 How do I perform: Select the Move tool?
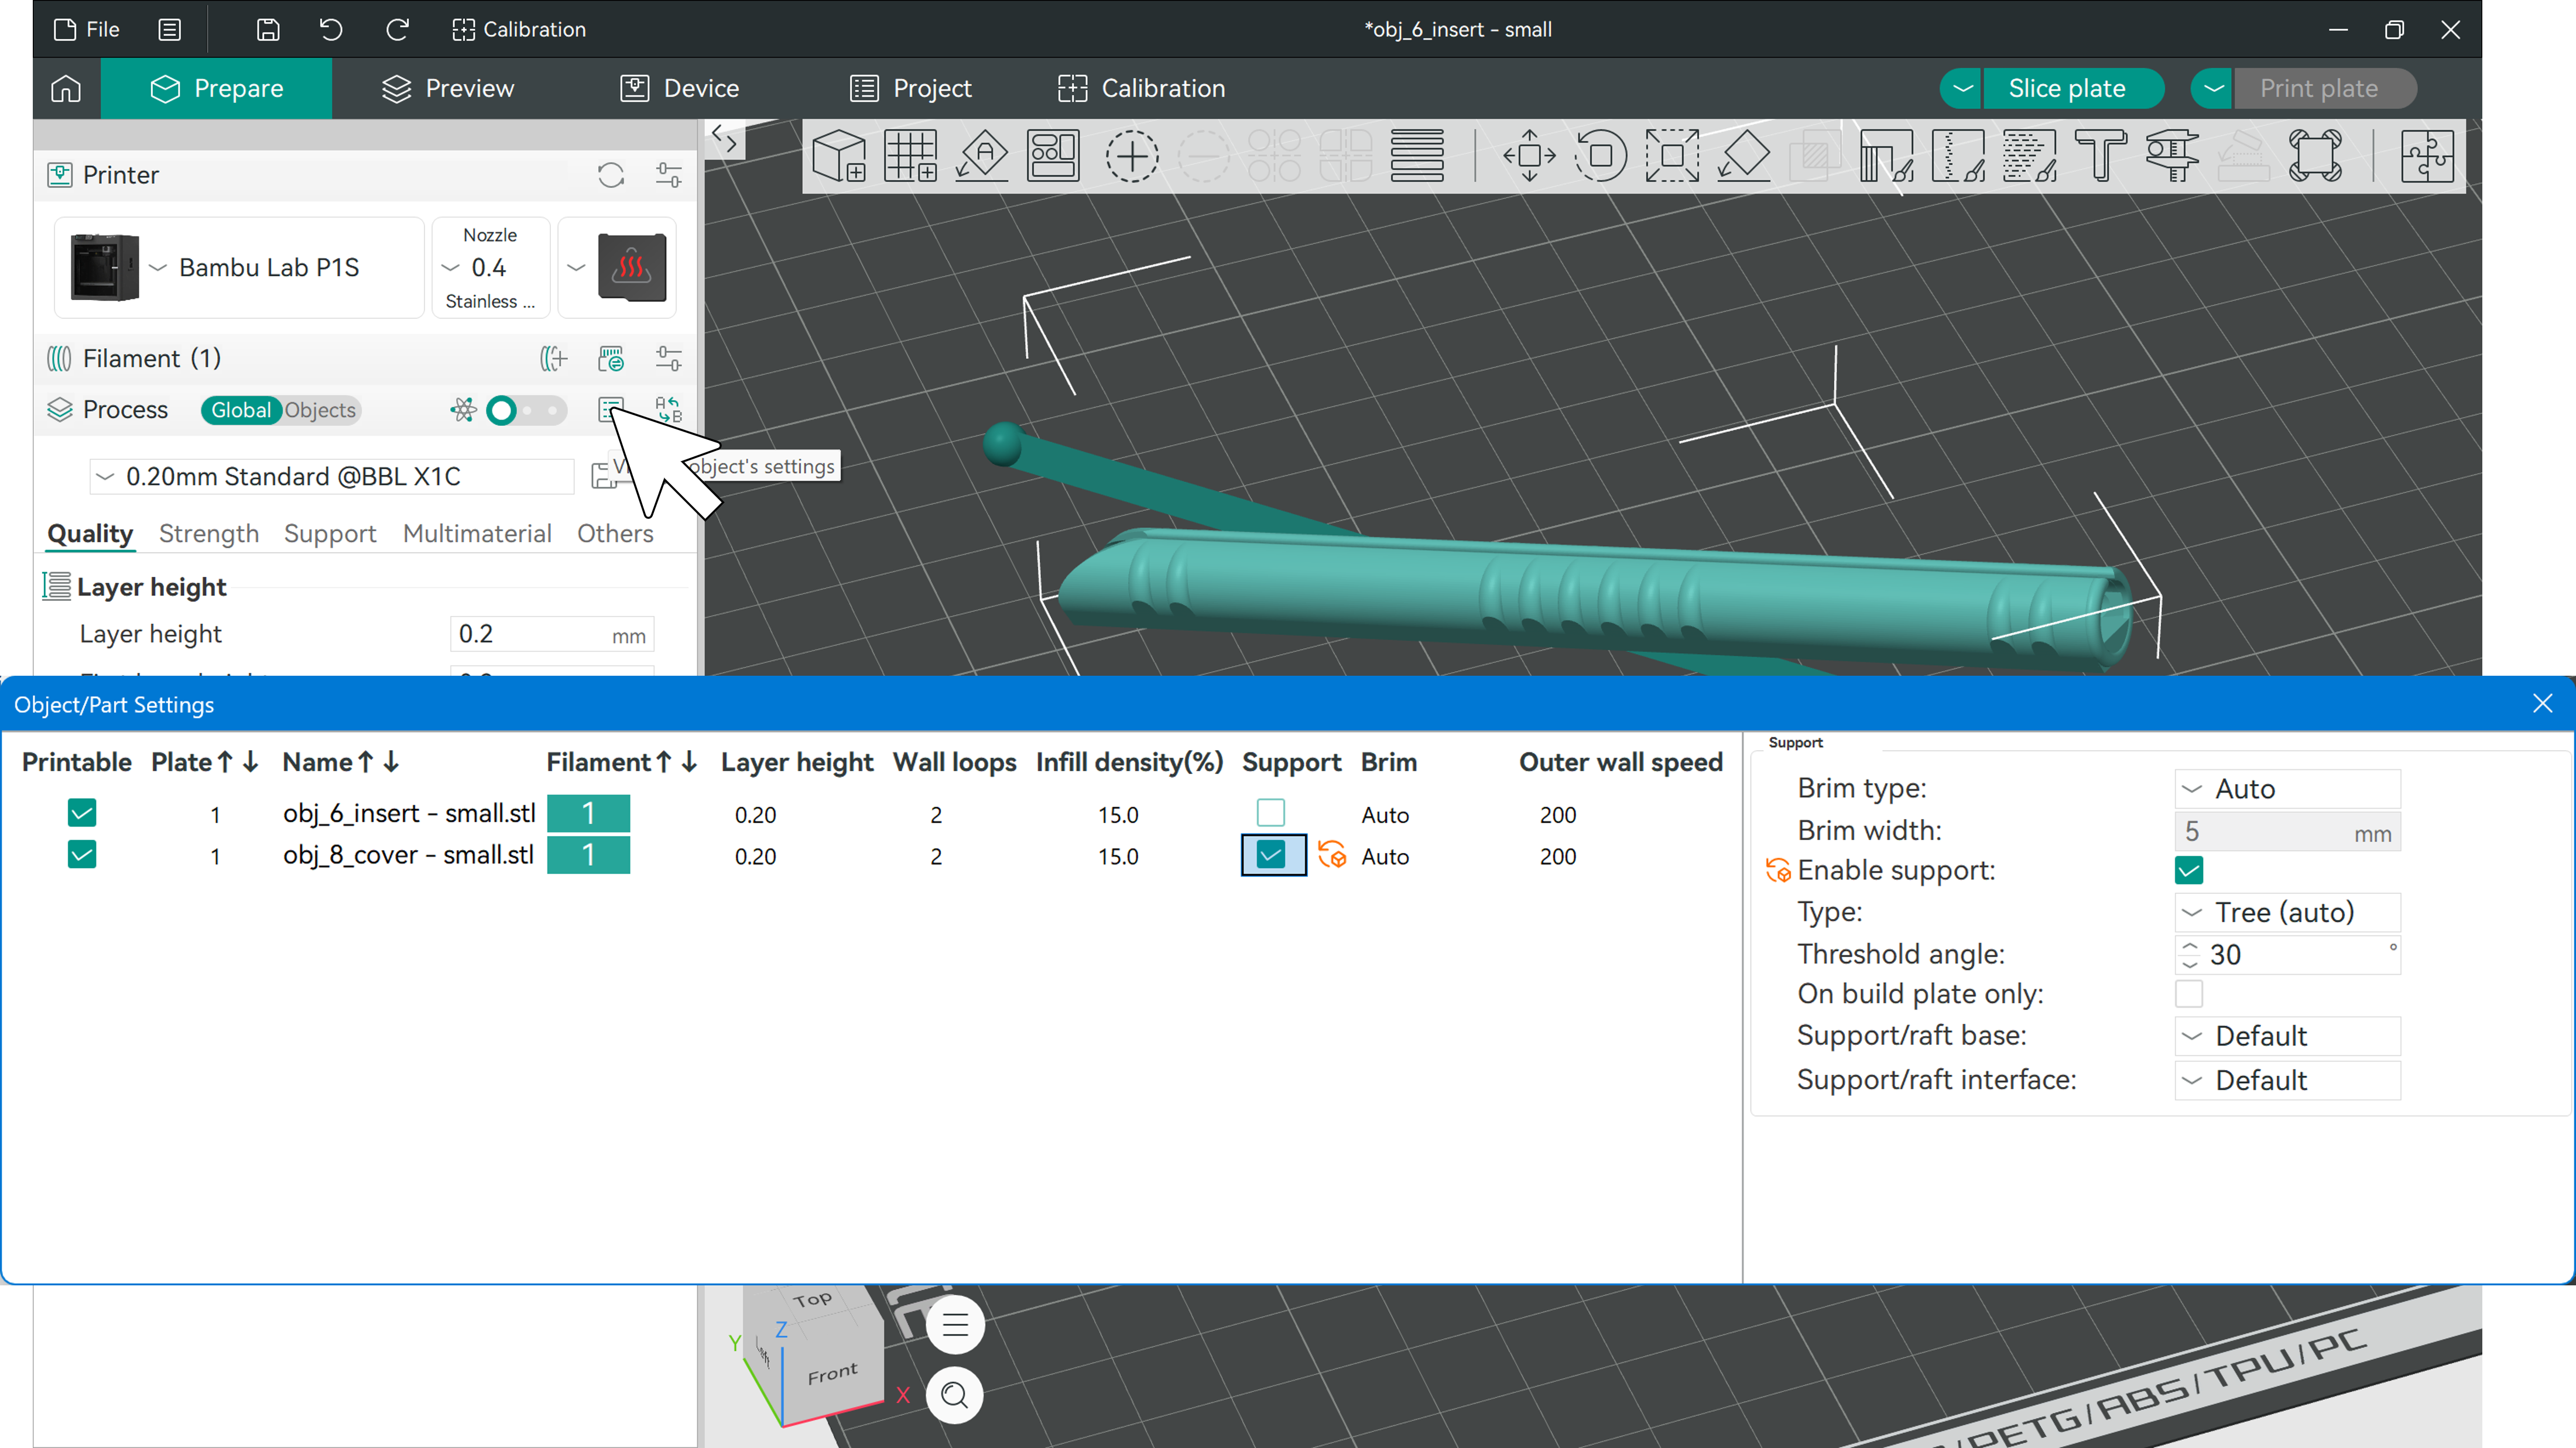(1529, 156)
